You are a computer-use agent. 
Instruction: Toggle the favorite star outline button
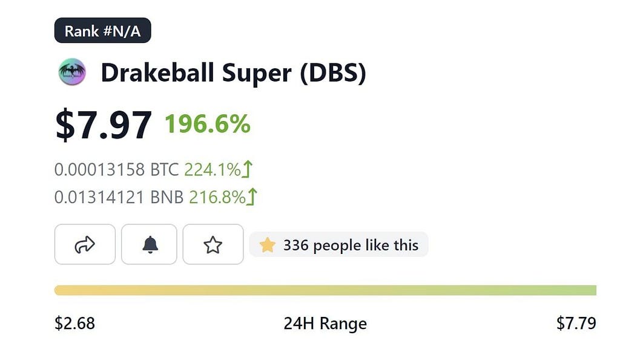pos(213,244)
